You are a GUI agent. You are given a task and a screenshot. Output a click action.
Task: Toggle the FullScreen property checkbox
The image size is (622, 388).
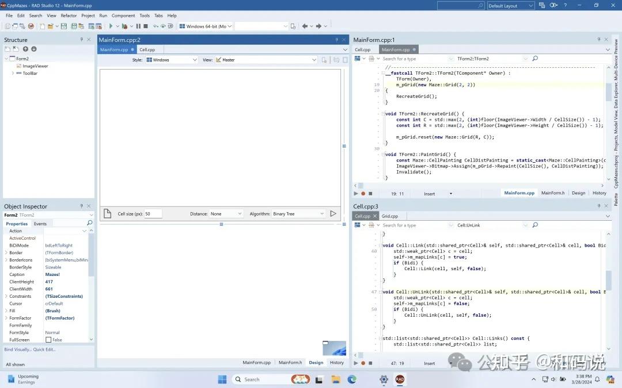pyautogui.click(x=48, y=340)
